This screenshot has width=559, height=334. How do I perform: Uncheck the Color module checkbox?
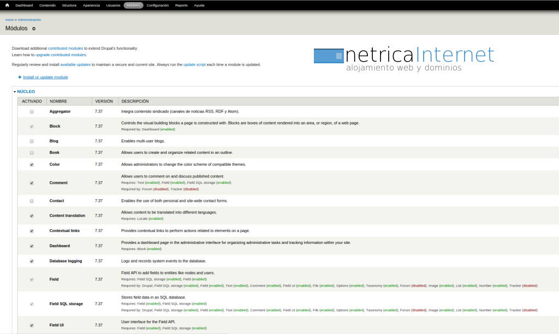pos(32,164)
